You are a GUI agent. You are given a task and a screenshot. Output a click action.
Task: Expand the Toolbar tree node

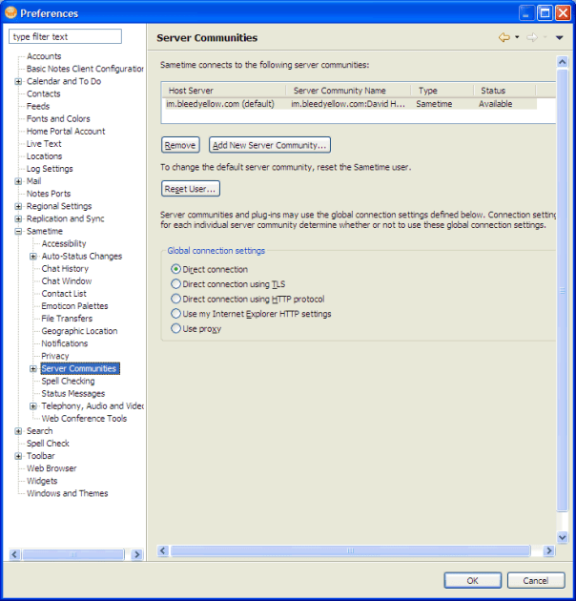click(18, 456)
